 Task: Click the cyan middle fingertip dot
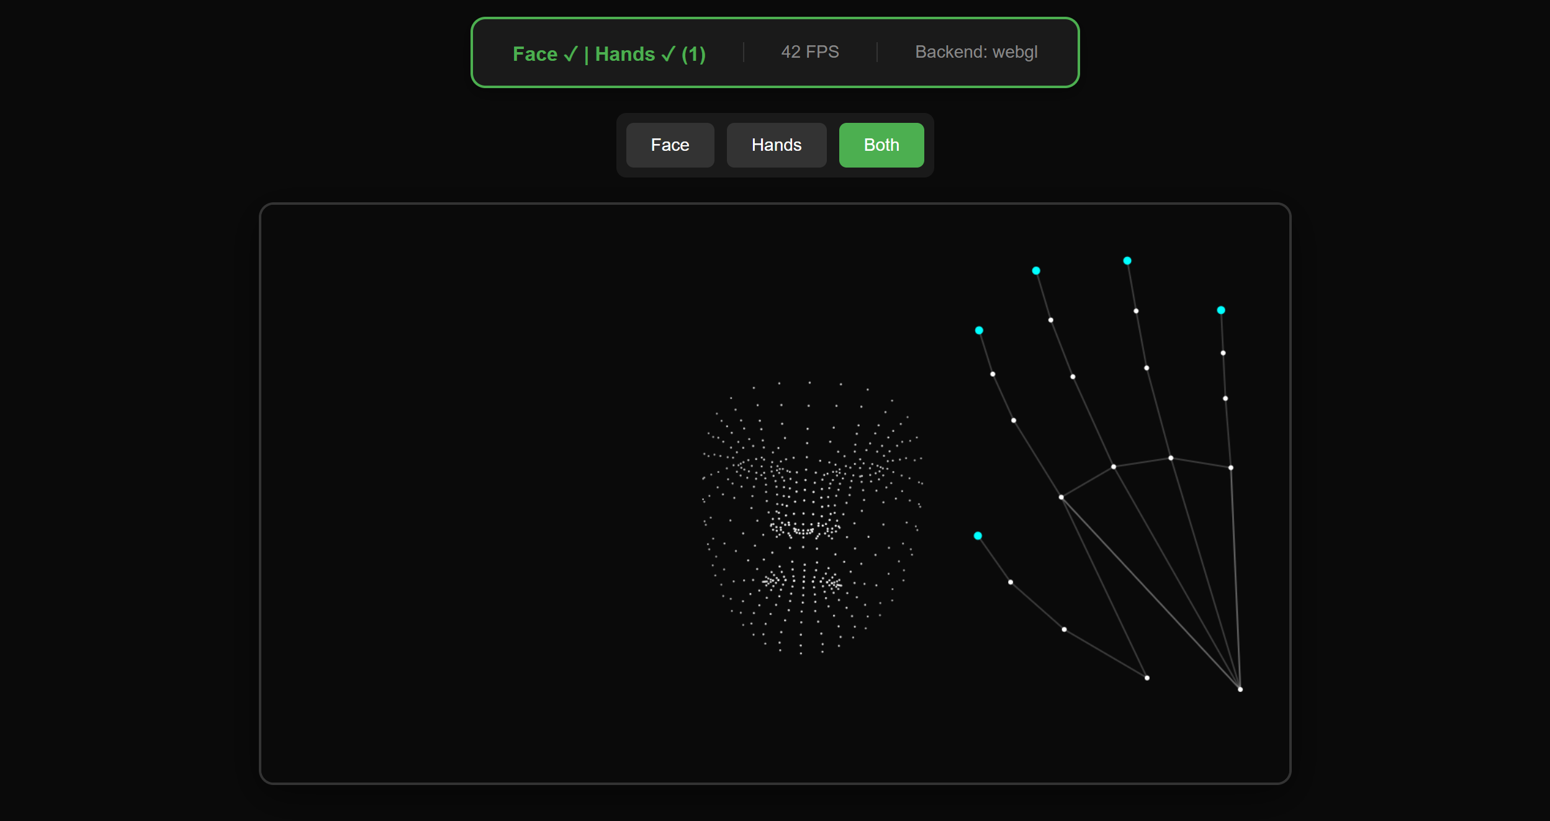pos(1036,271)
